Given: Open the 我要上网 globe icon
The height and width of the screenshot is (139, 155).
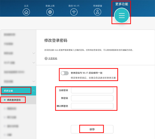Looking at the screenshot, I should click(50, 12).
